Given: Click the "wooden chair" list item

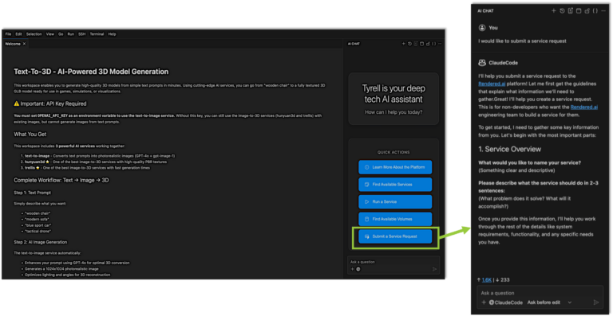Looking at the screenshot, I should pos(38,213).
